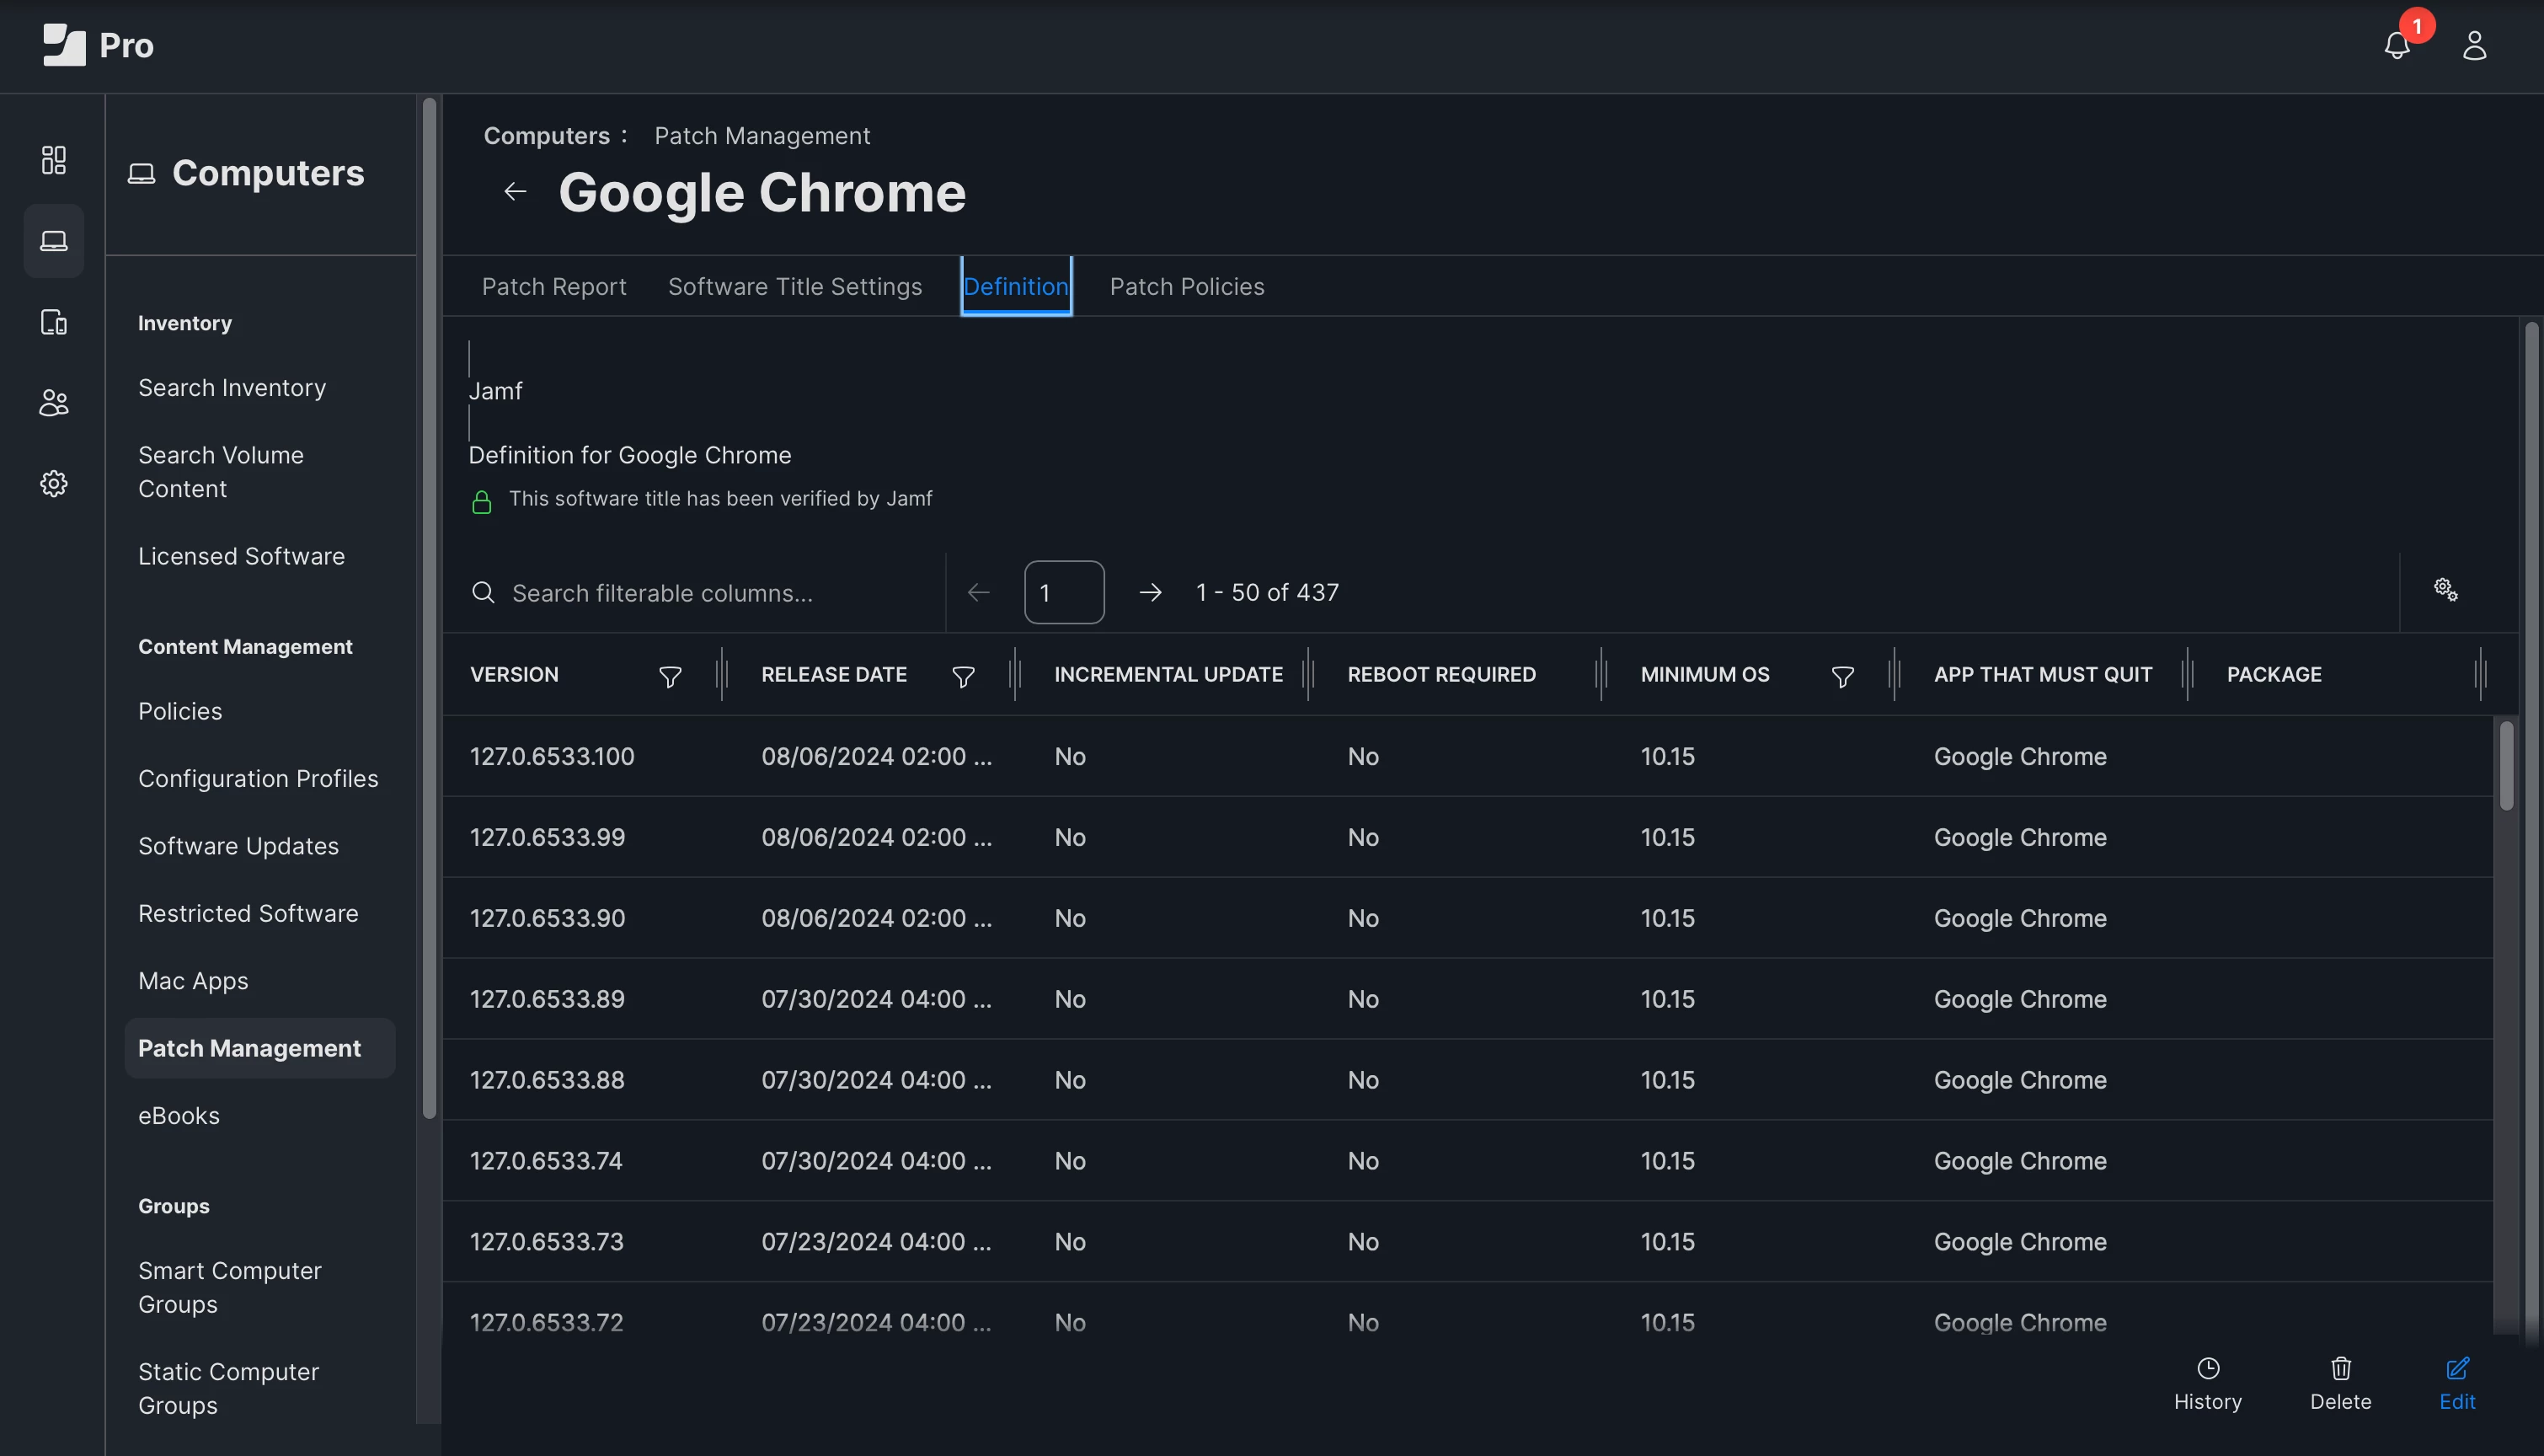2544x1456 pixels.
Task: Click the '1 - 50 of 437' pagination text
Action: point(1266,593)
